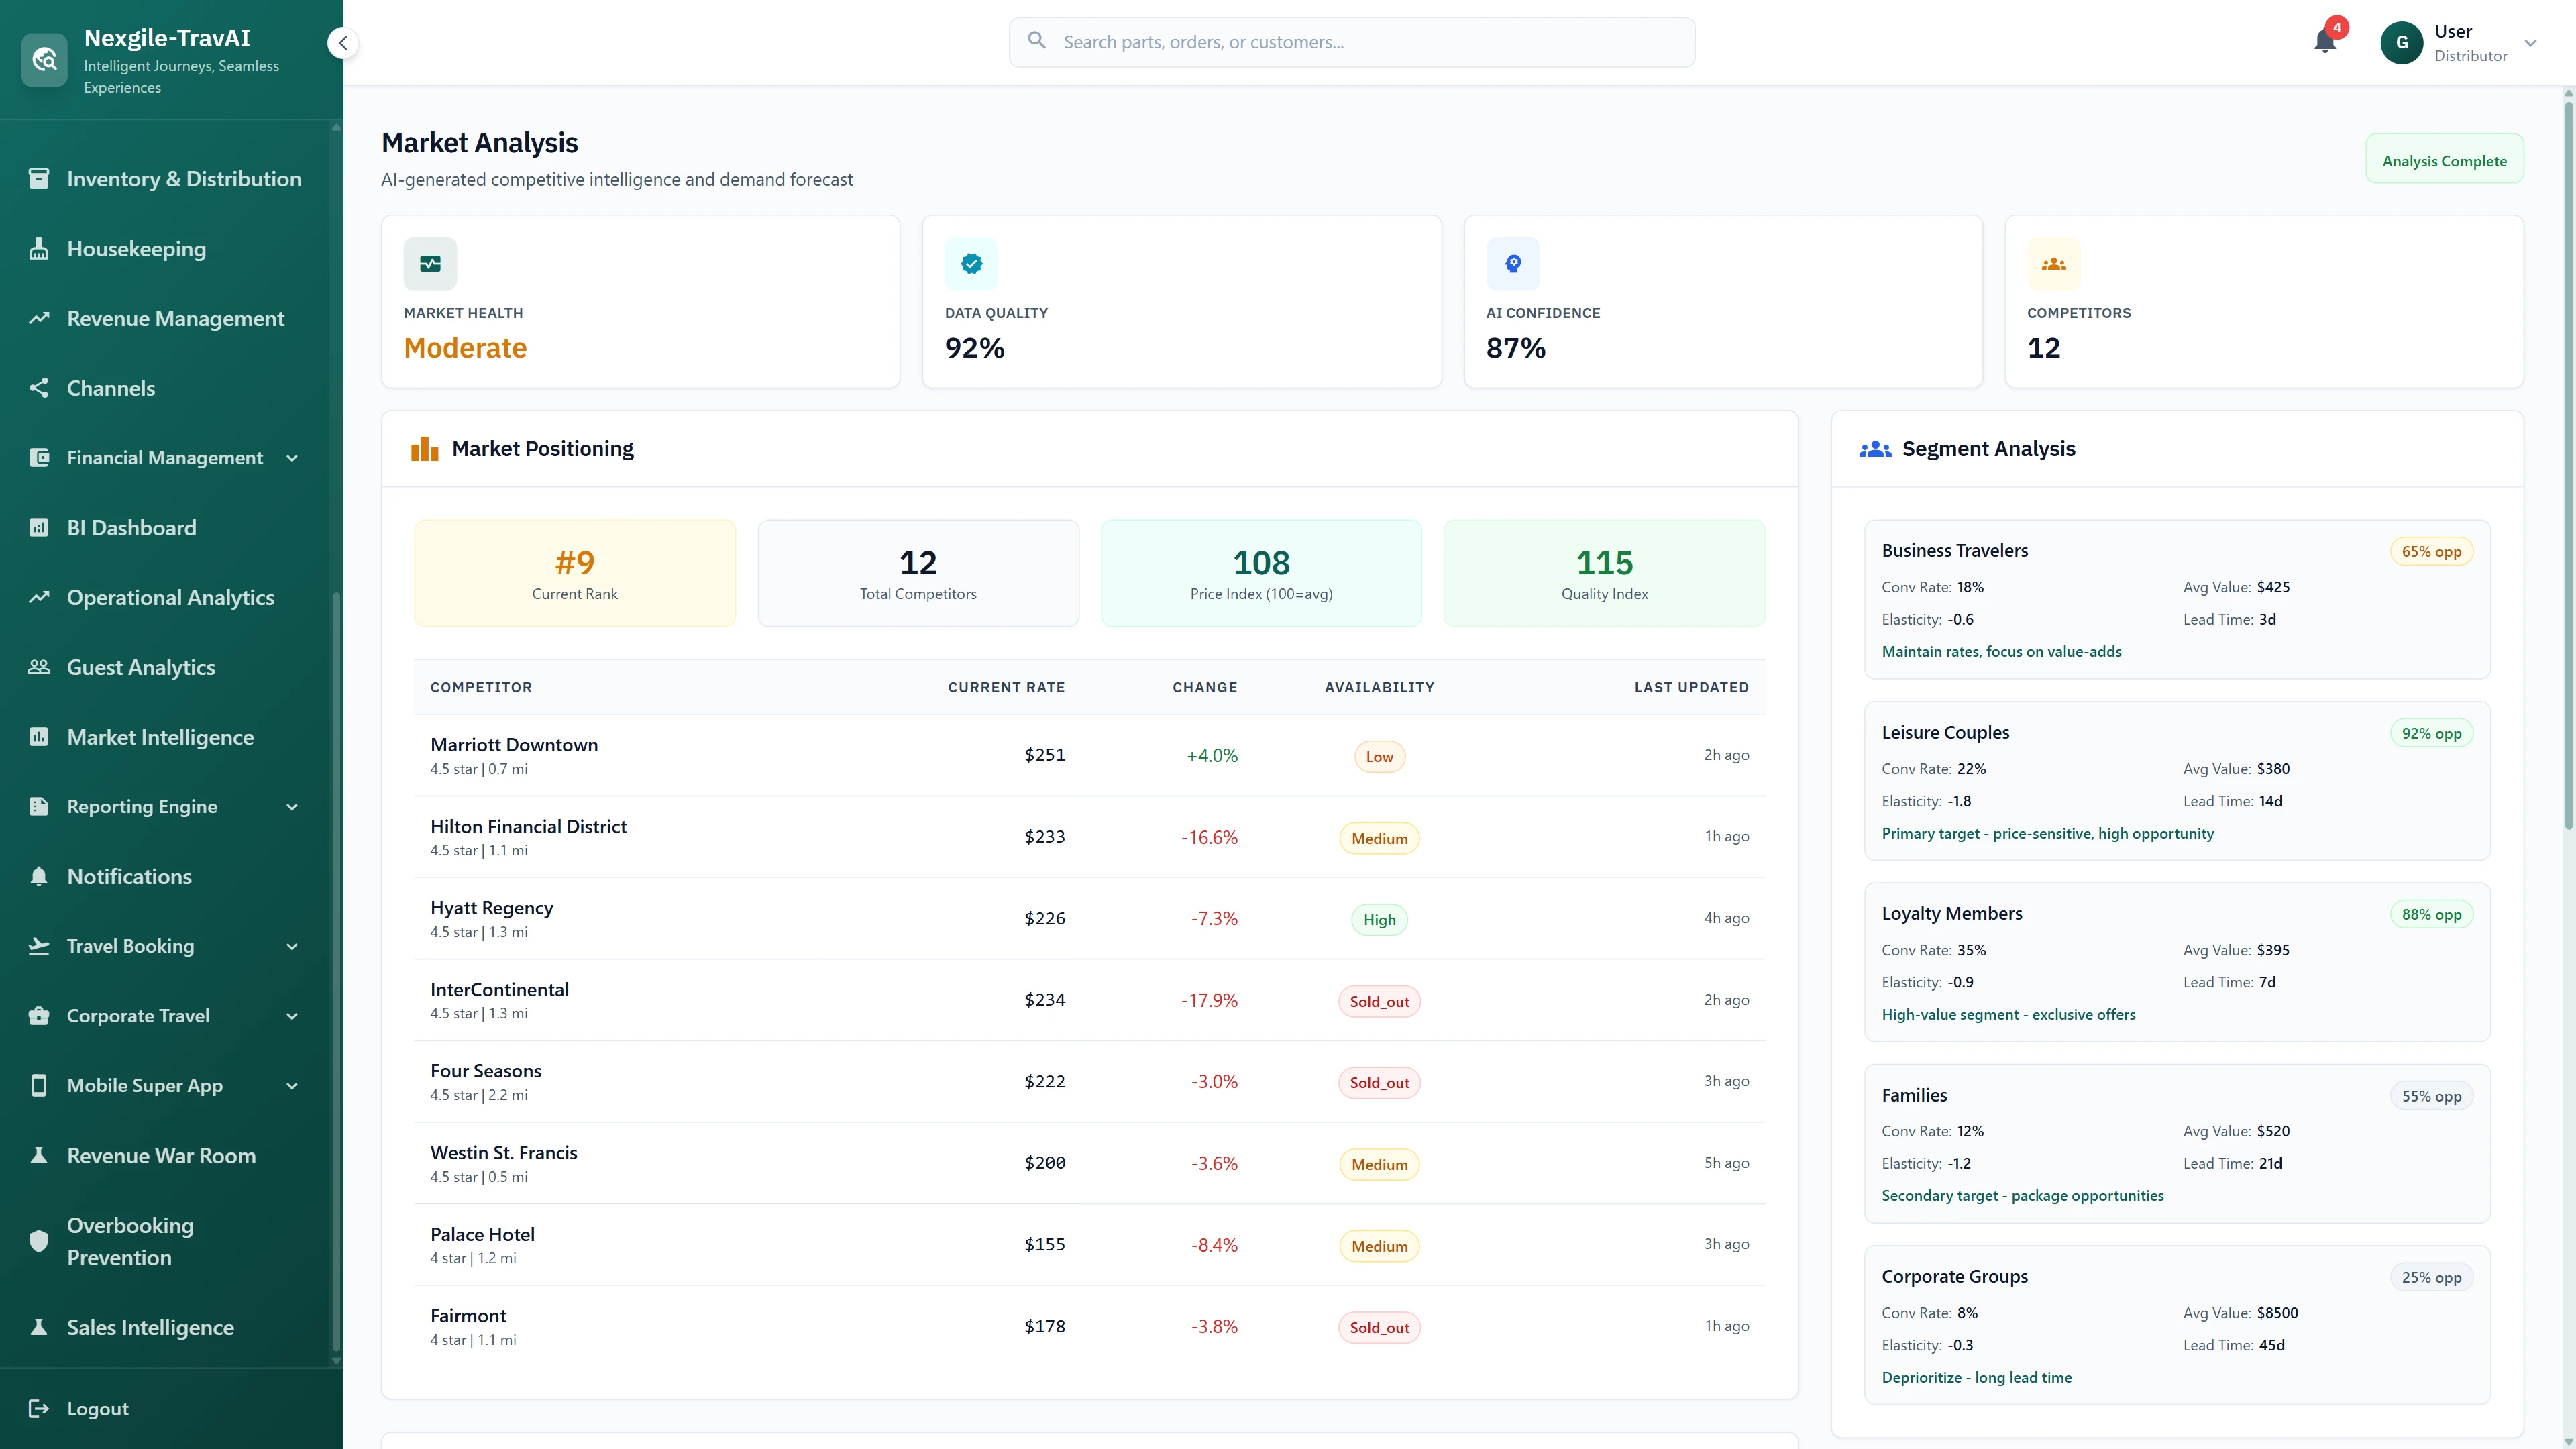Open the notifications bell
Viewport: 2576px width, 1449px height.
click(x=2323, y=42)
